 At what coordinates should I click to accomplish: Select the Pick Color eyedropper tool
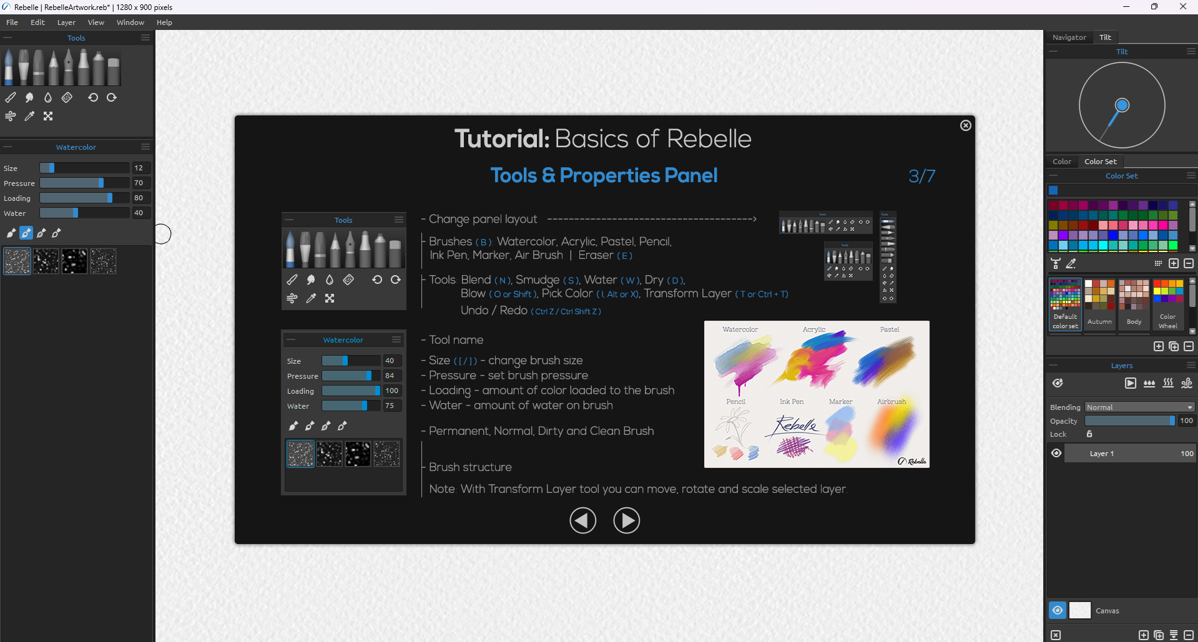[29, 116]
